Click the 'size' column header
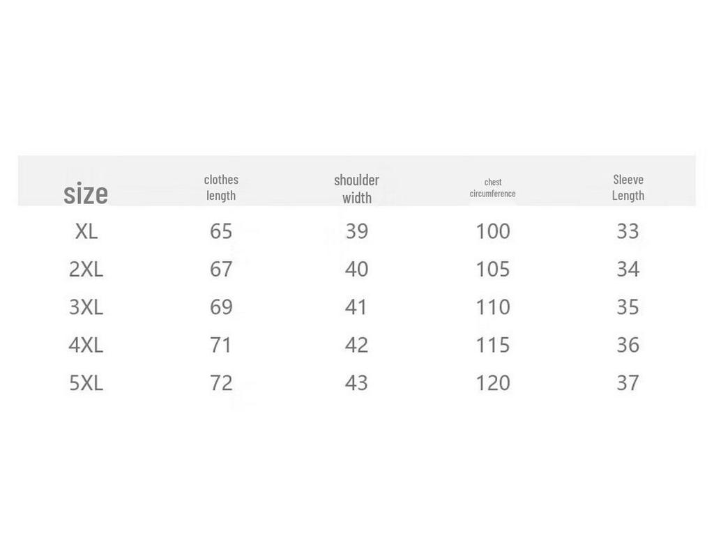The width and height of the screenshot is (714, 535). pos(86,193)
